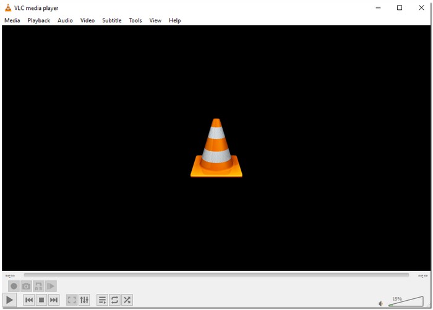Skip to next media track
Viewport: 433px width, 310px height.
(54, 300)
